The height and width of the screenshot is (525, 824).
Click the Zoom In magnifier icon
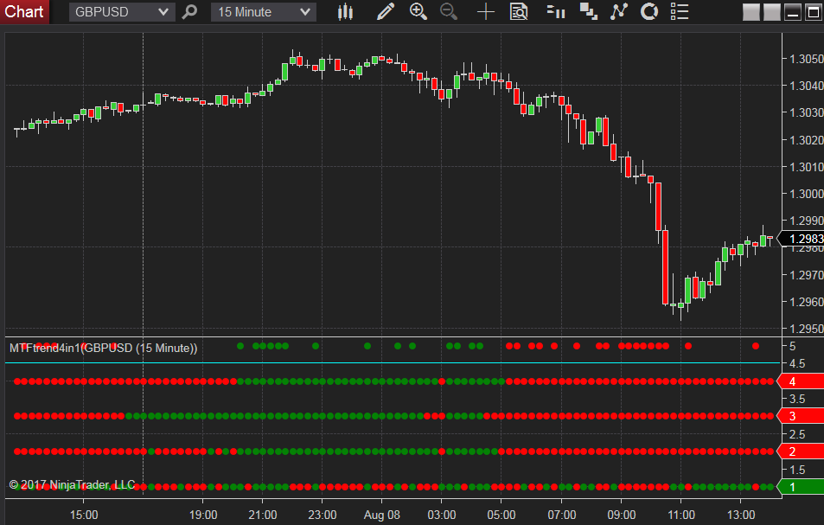point(418,12)
